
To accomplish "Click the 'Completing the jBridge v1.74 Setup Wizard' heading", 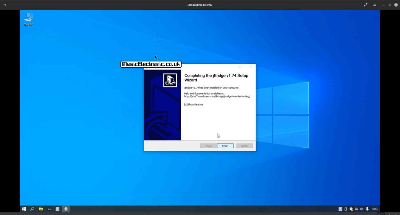I will point(216,78).
